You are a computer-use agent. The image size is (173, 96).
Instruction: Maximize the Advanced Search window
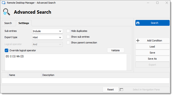tap(157, 3)
